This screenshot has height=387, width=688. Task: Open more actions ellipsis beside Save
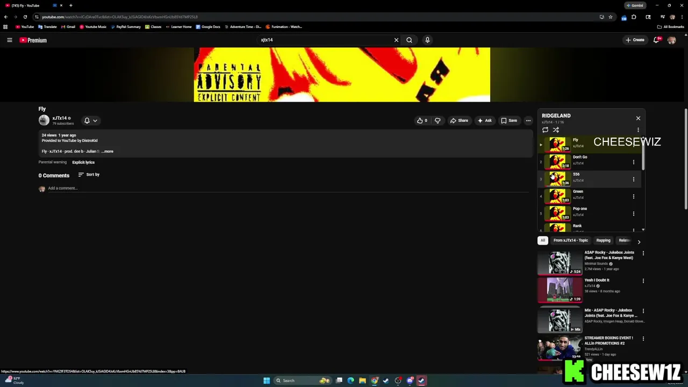click(x=528, y=120)
